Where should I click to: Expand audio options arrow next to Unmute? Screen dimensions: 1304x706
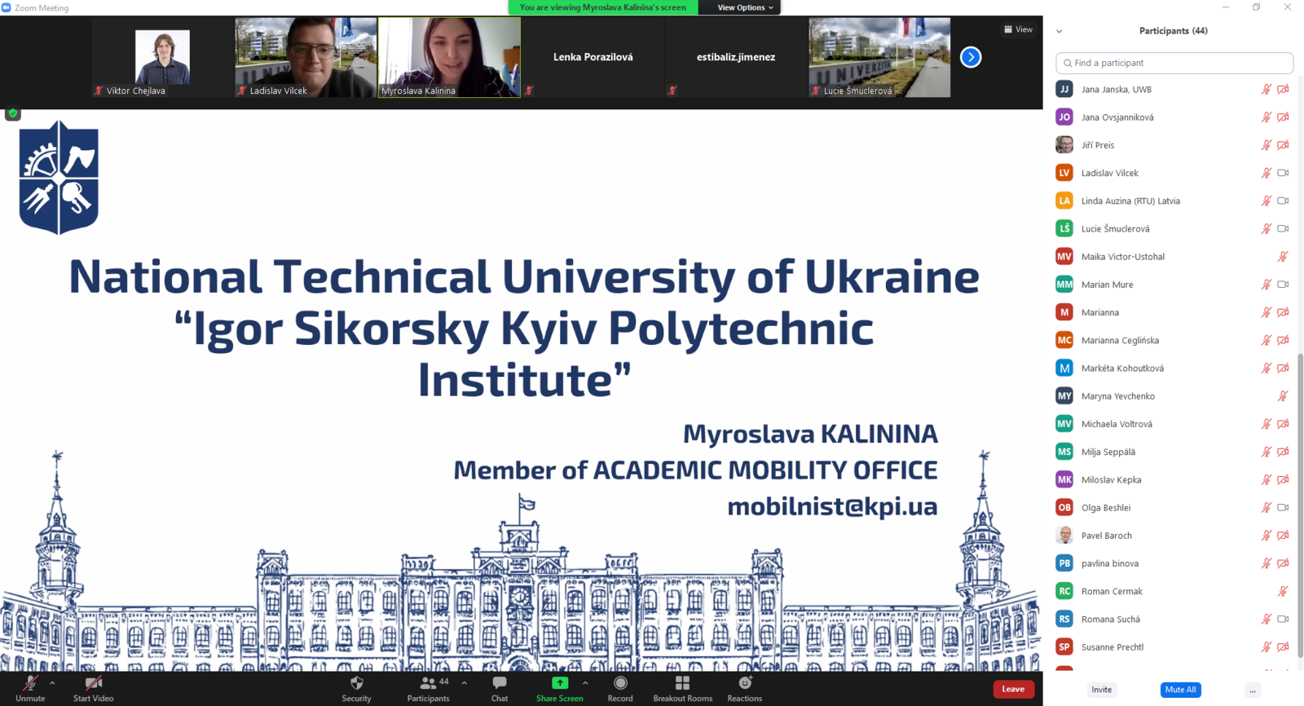click(x=52, y=683)
